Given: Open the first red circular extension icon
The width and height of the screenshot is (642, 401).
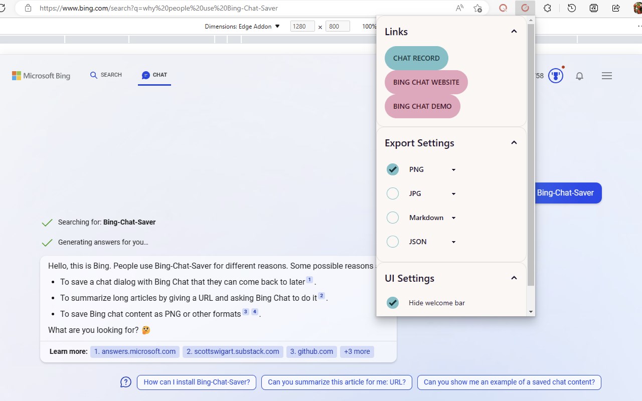Looking at the screenshot, I should point(503,8).
